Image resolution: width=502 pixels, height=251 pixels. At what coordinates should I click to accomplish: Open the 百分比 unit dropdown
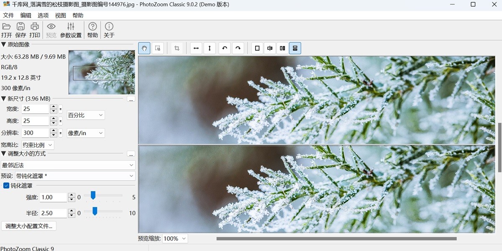pos(85,115)
